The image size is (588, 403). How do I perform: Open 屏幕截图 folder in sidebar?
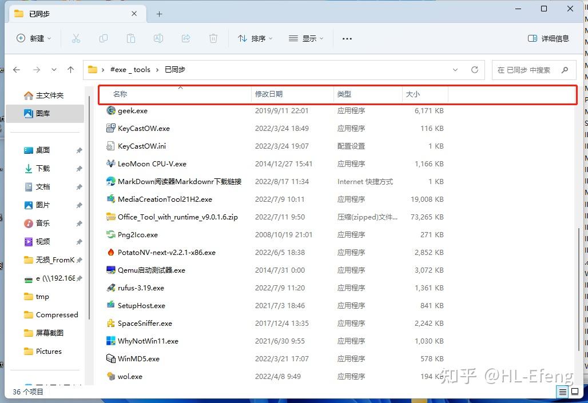point(44,333)
